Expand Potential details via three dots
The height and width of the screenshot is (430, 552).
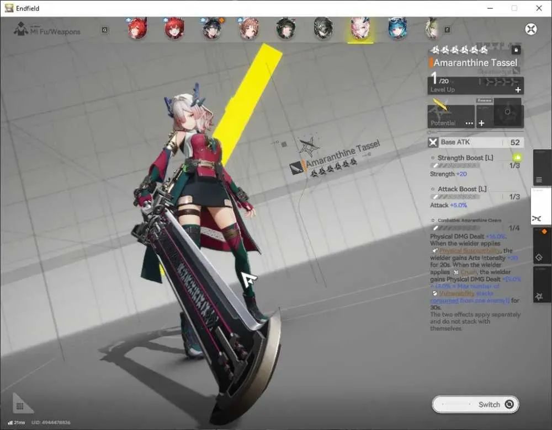pos(469,123)
